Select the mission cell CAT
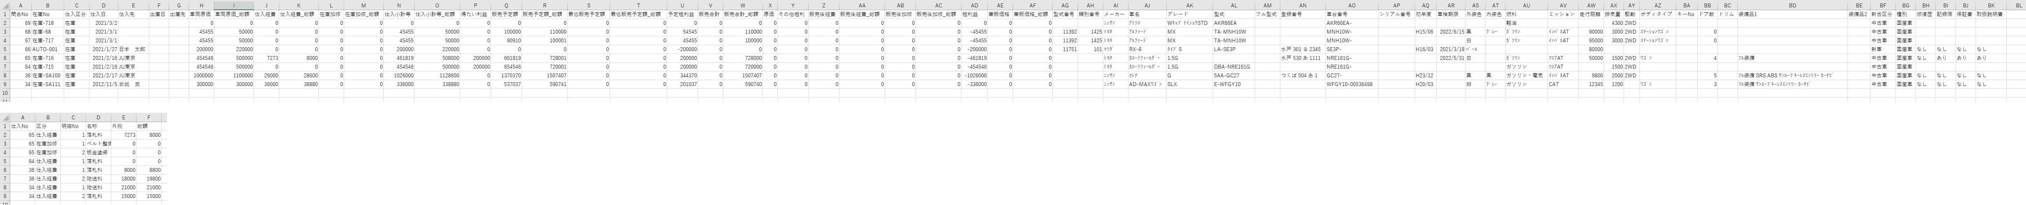 click(1563, 84)
